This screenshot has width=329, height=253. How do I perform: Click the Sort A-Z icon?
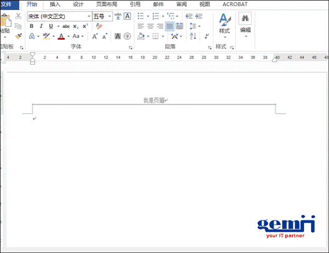193,36
